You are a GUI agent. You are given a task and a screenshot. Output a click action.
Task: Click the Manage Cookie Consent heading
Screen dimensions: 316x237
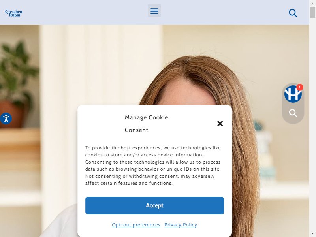pos(146,124)
